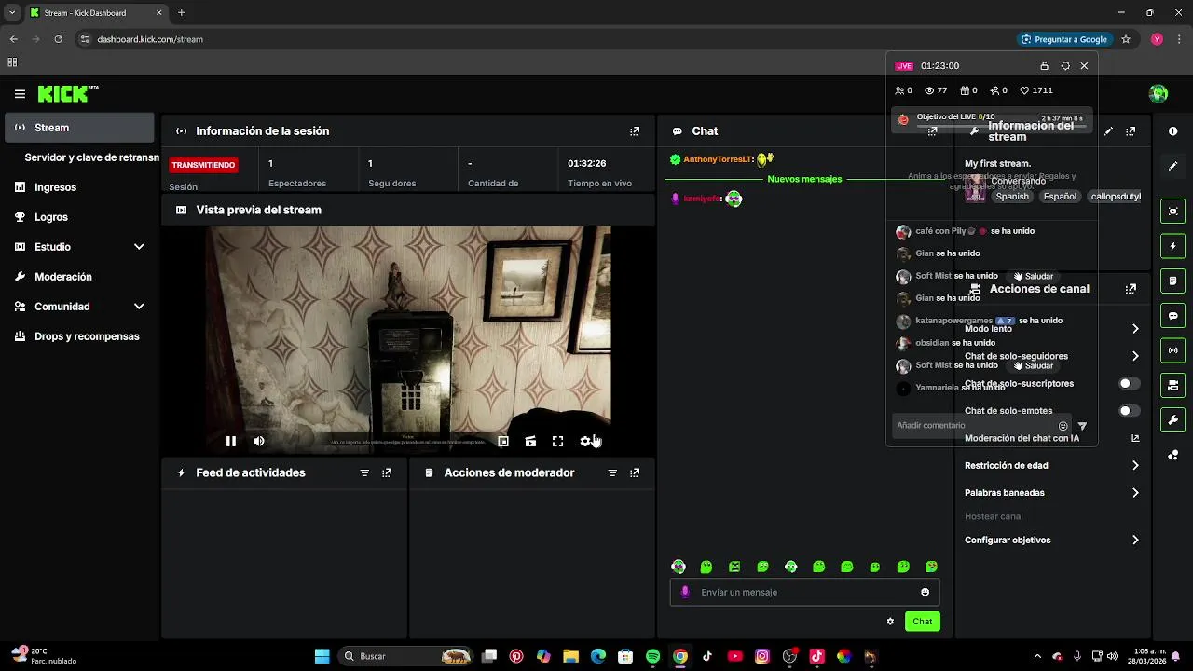Toggle Chat de solo-suscriptores switch
Screen dimensions: 1193x671
coord(1129,384)
